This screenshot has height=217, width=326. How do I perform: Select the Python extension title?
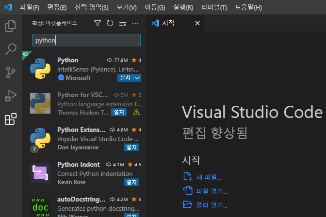coord(68,60)
